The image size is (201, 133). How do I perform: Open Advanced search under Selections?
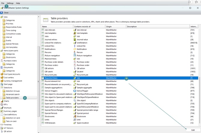[13, 94]
